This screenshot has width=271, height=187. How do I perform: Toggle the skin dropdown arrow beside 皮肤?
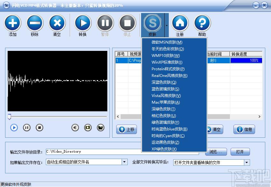pyautogui.click(x=167, y=25)
